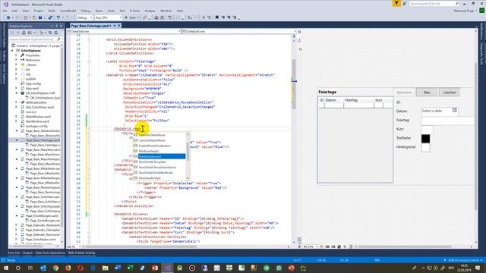This screenshot has width=486, height=273.
Task: Close the Page_Base_Feiertage.xaml document tab
Action: point(119,26)
